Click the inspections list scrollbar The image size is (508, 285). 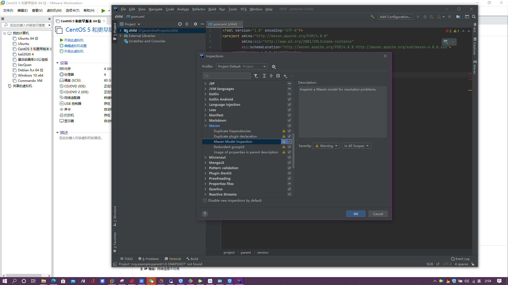(x=293, y=150)
